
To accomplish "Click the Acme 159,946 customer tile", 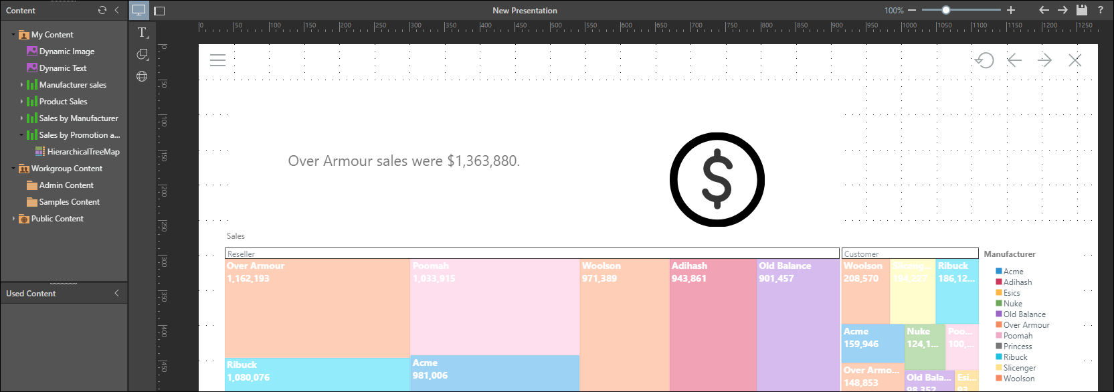I will tap(873, 343).
